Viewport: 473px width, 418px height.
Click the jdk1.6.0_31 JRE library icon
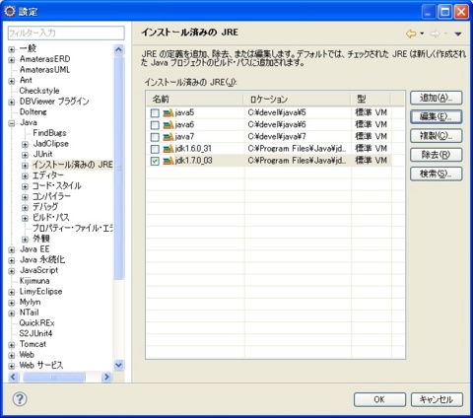pos(169,149)
